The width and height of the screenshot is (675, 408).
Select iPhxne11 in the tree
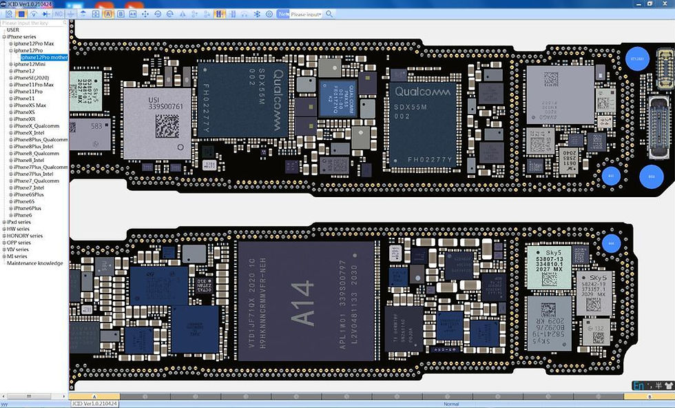(x=24, y=99)
